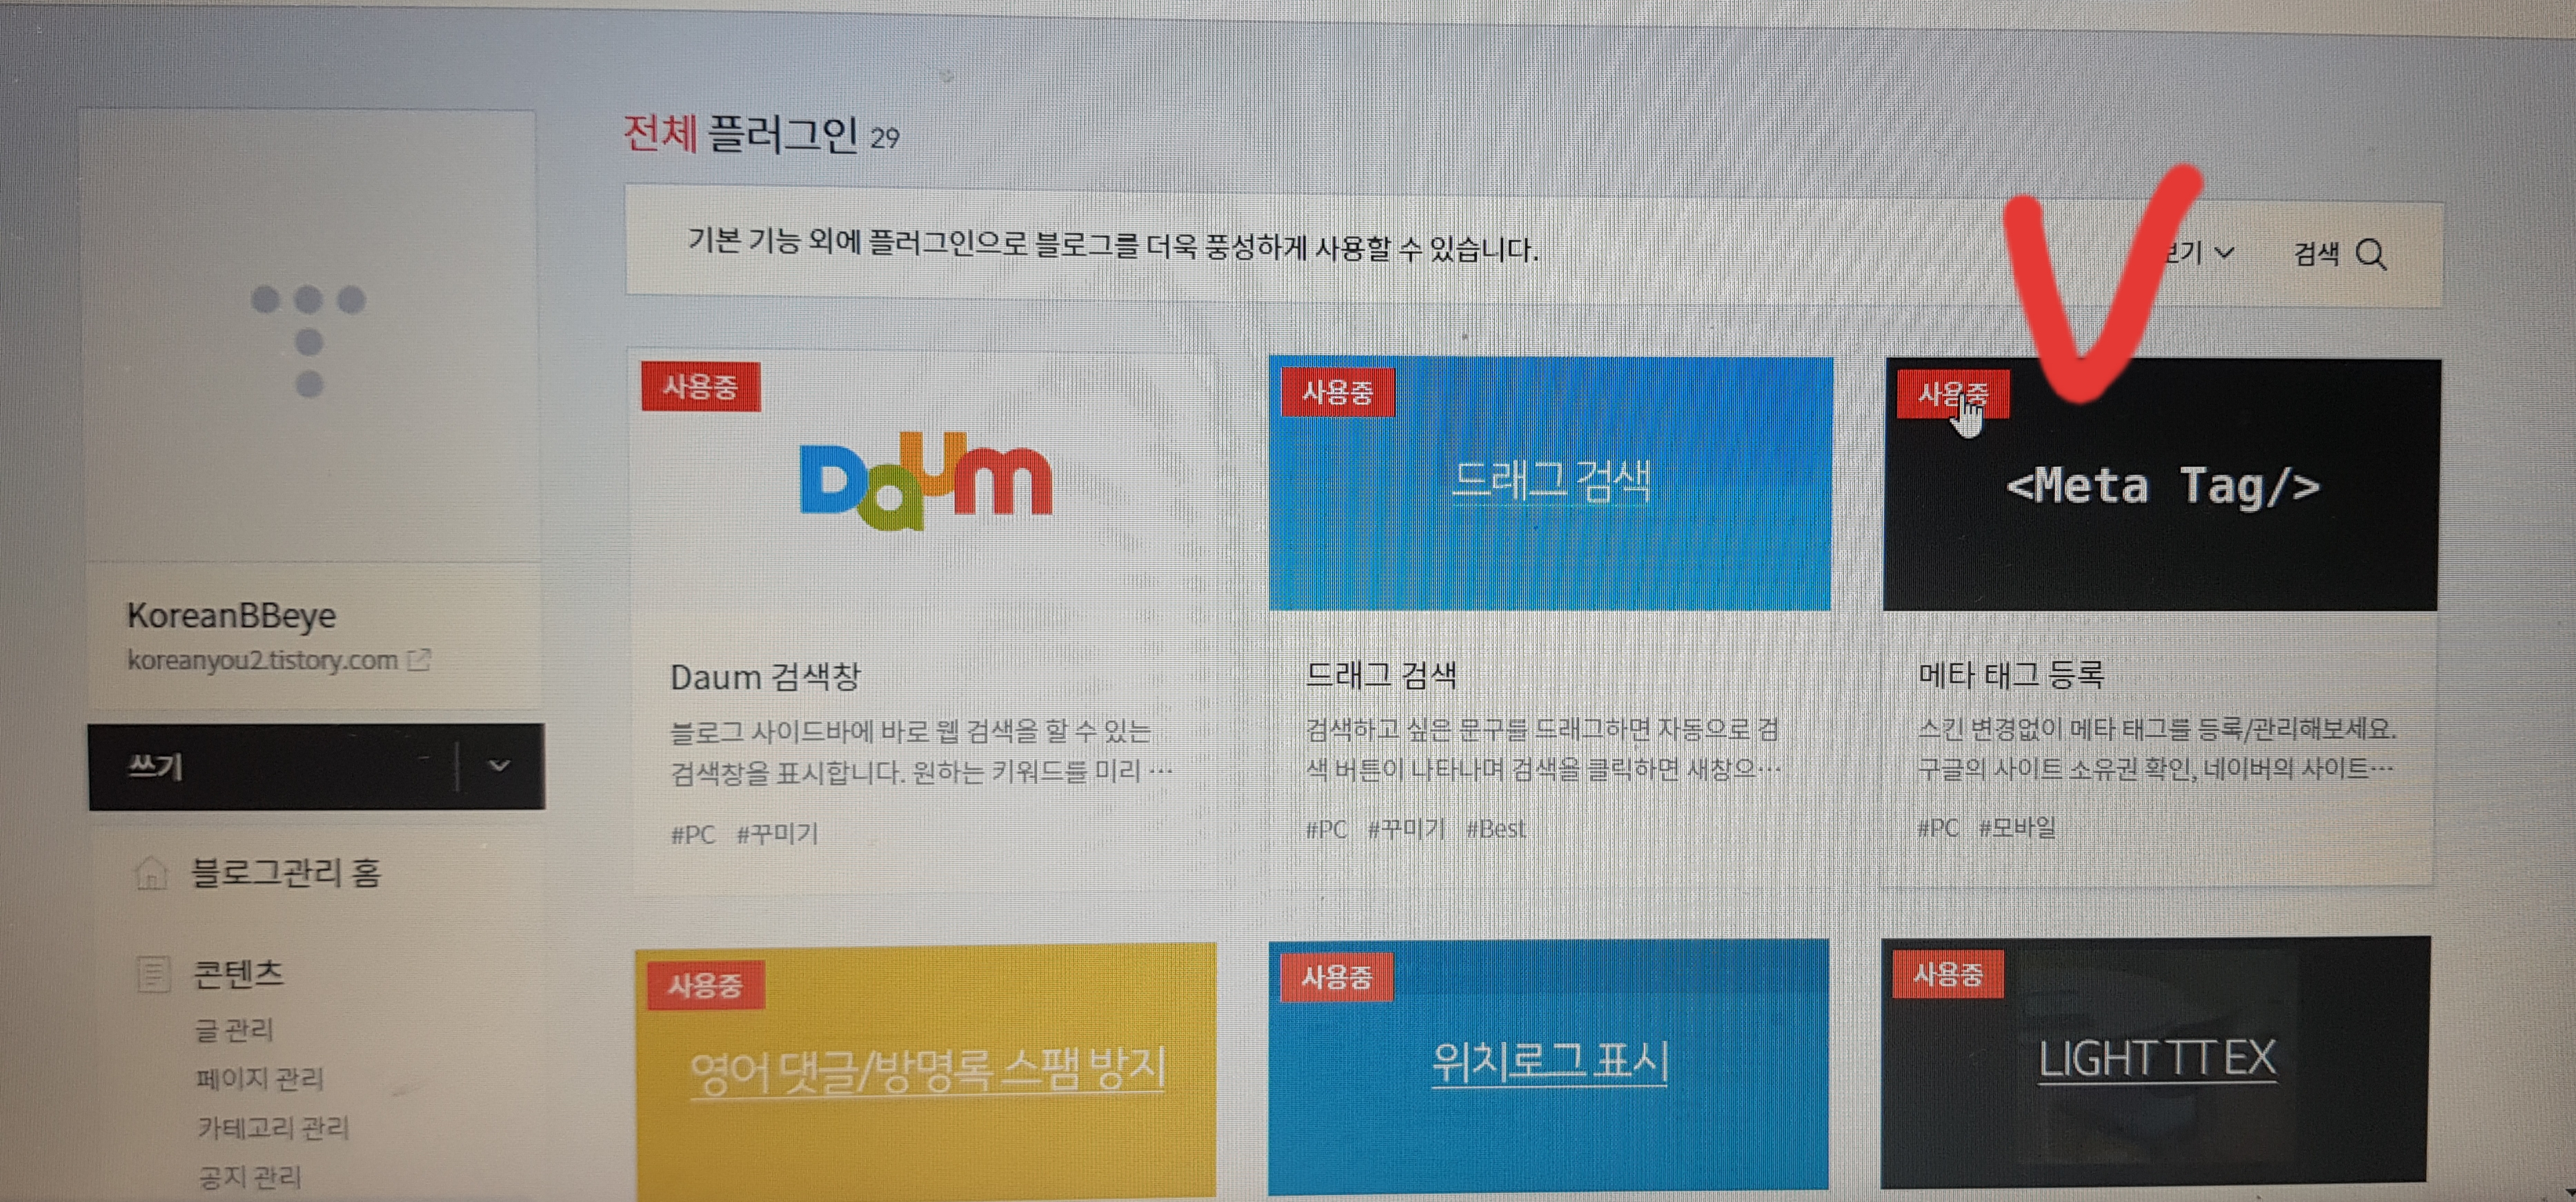Open the page management menu item
2576x1202 pixels.
[x=260, y=1079]
